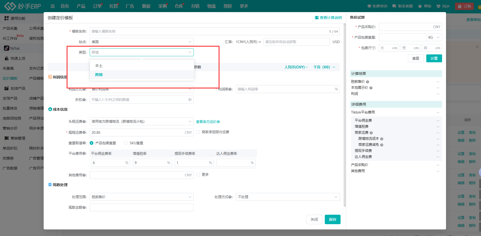
Task: Click the 成本信息 section icon
Action: point(50,109)
